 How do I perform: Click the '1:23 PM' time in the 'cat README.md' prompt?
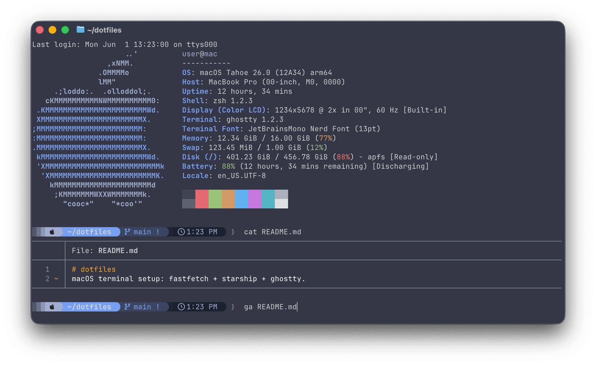[x=202, y=232]
